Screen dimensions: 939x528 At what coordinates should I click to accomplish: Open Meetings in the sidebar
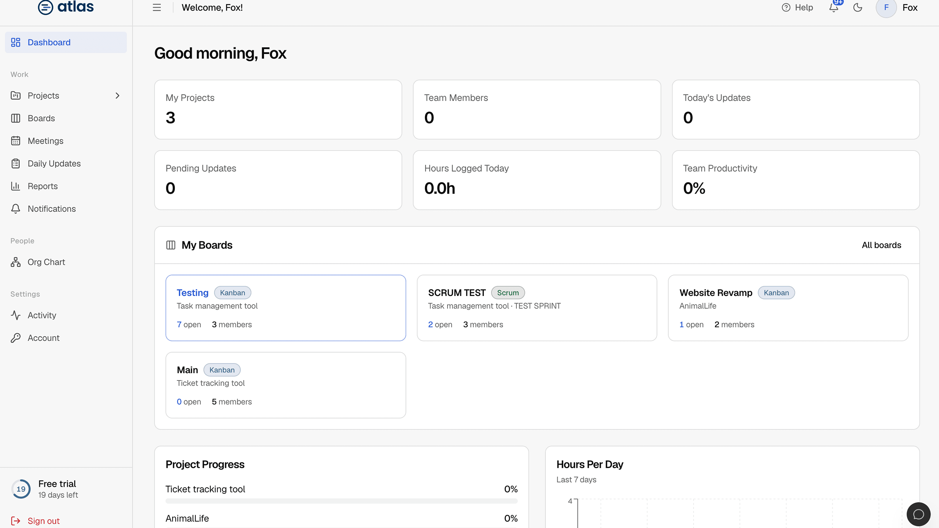[66, 141]
